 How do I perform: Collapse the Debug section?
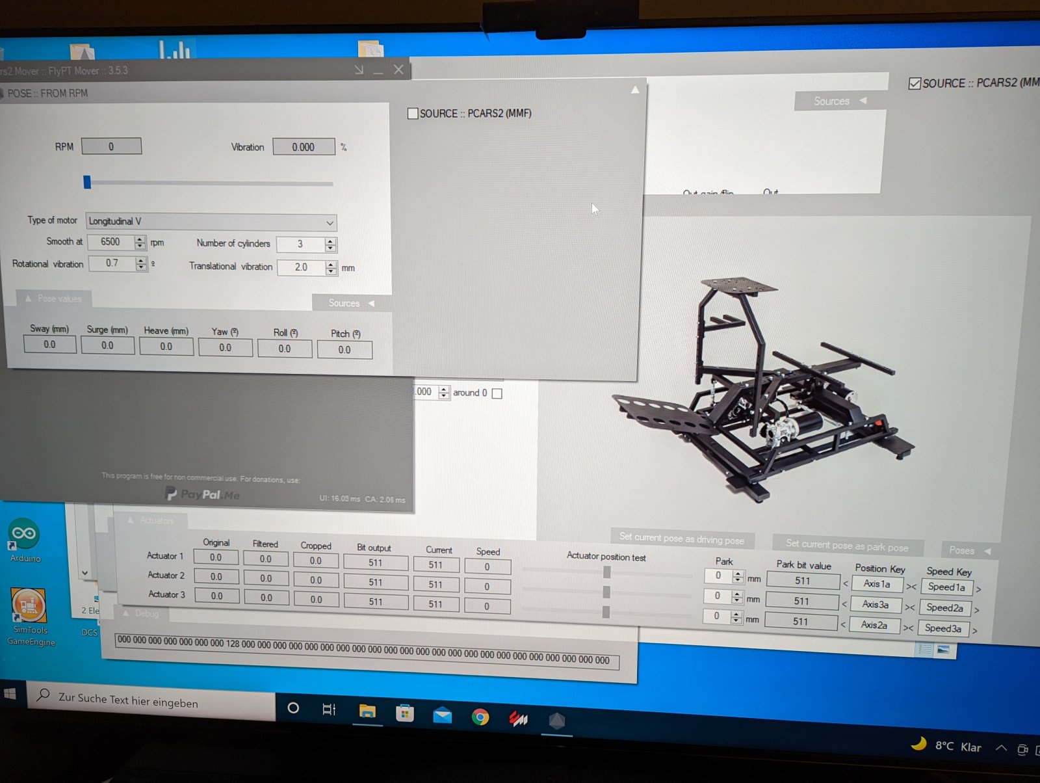tap(141, 613)
